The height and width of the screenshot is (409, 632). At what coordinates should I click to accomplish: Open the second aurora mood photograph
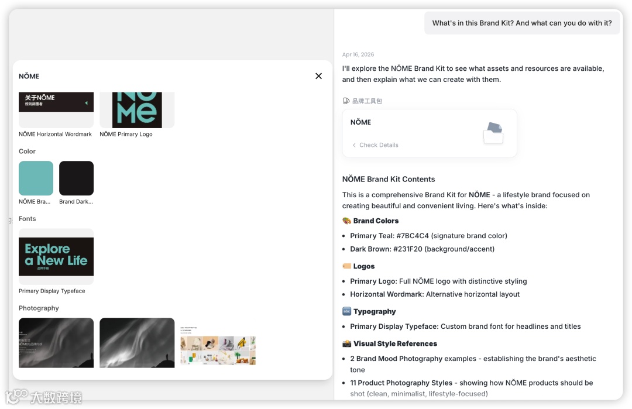[x=137, y=343]
